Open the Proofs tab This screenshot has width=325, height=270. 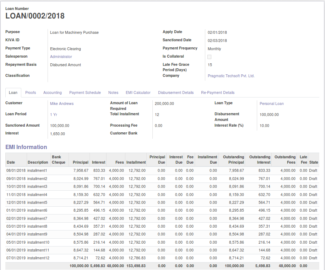tap(31, 92)
